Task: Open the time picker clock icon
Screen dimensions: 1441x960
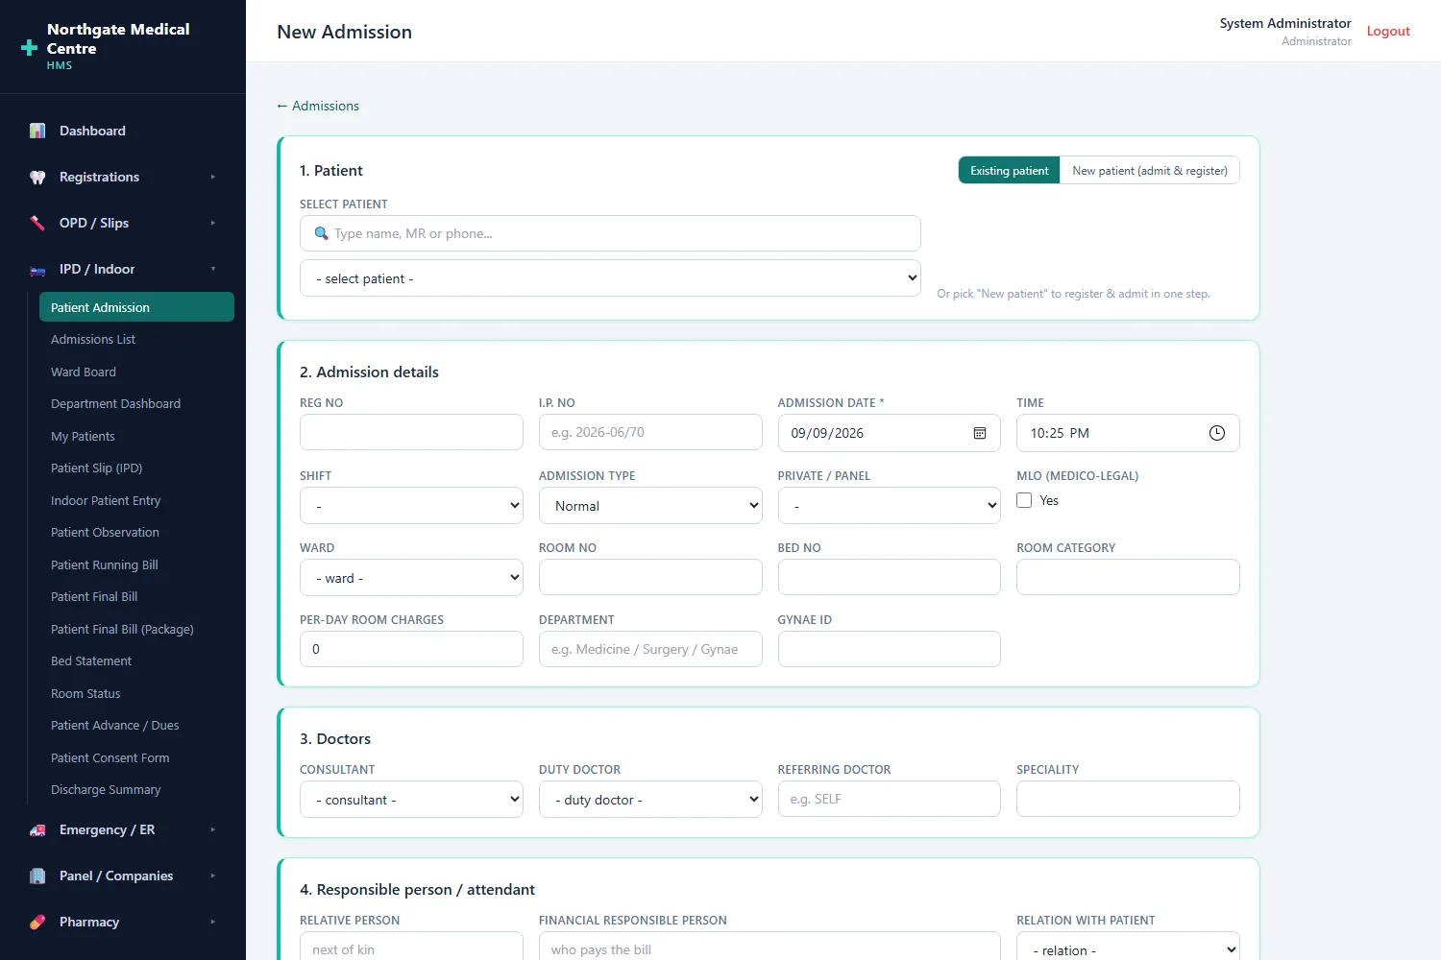Action: (1217, 433)
